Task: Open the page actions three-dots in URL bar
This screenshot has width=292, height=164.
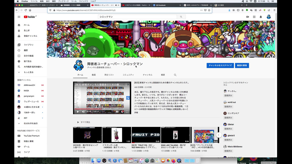Action: 201,10
